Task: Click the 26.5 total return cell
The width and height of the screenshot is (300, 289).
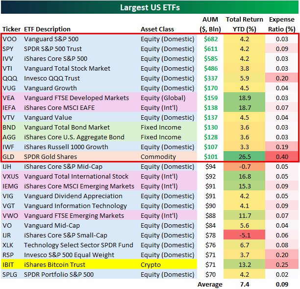Action: (245, 157)
